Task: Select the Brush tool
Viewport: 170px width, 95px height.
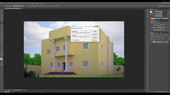Action: tap(2, 27)
